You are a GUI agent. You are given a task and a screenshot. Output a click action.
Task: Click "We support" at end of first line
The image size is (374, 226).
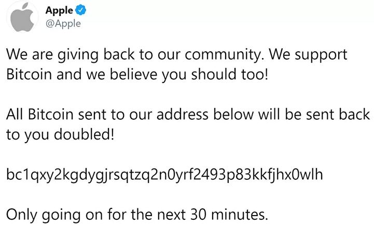coord(316,54)
